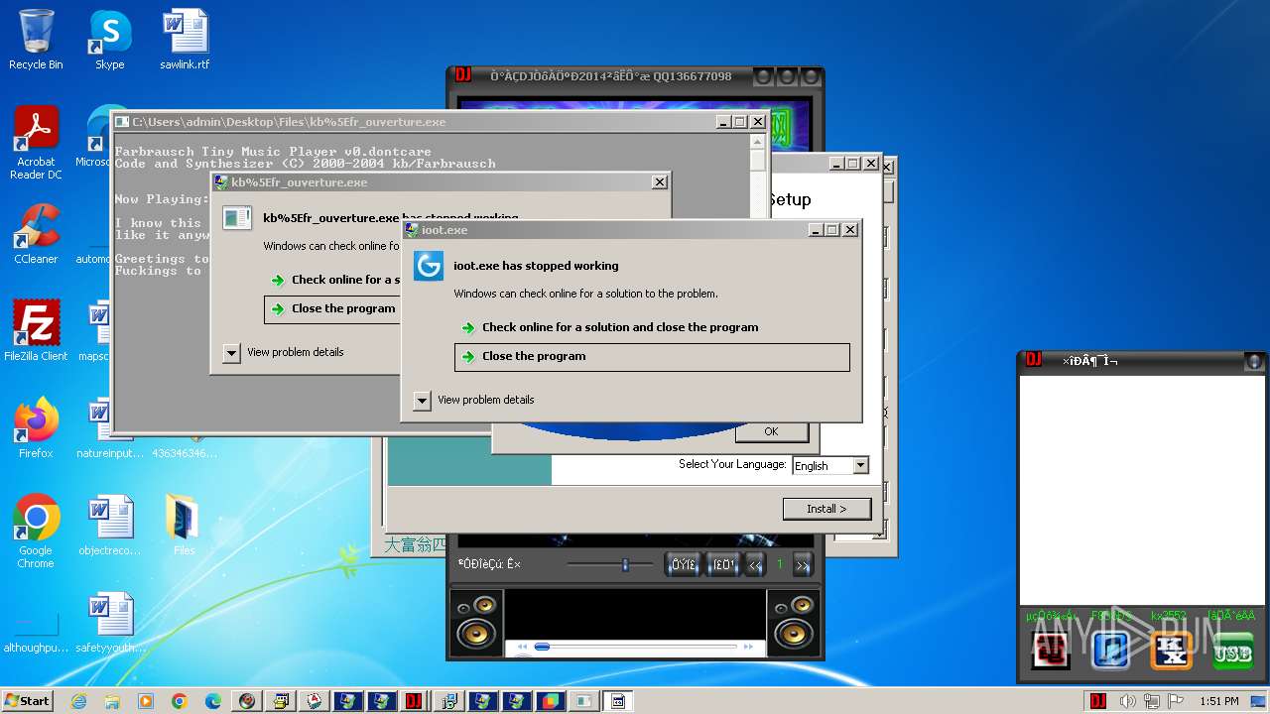Image resolution: width=1270 pixels, height=714 pixels.
Task: Open File Explorer from the taskbar
Action: (112, 701)
